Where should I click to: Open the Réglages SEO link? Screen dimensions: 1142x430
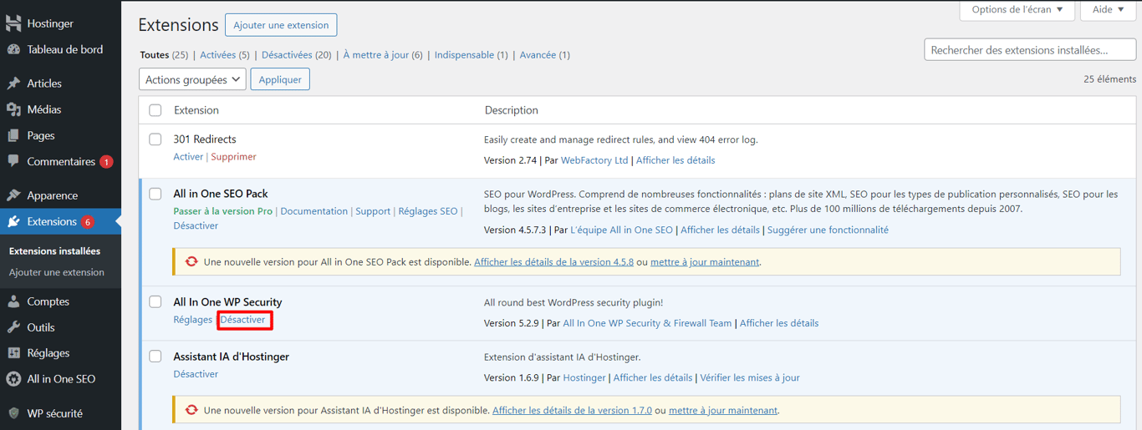[x=428, y=211]
